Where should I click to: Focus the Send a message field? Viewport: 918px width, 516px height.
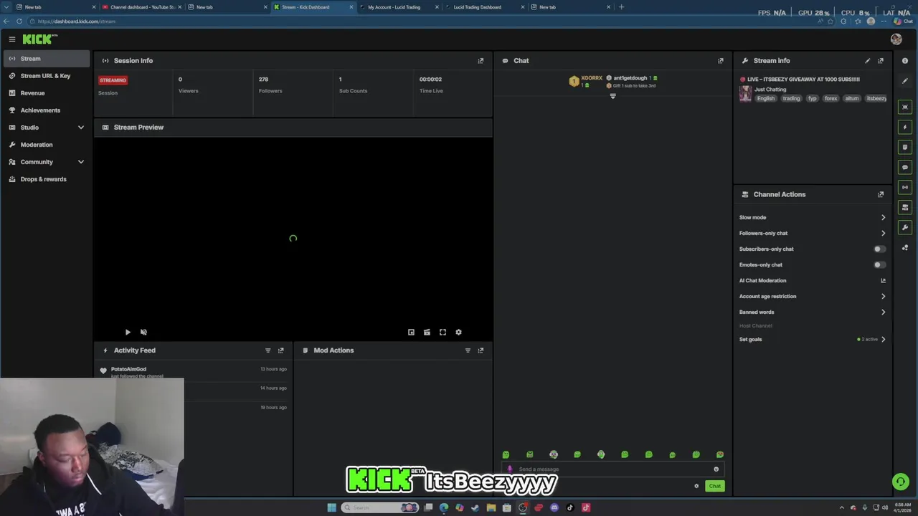612,469
